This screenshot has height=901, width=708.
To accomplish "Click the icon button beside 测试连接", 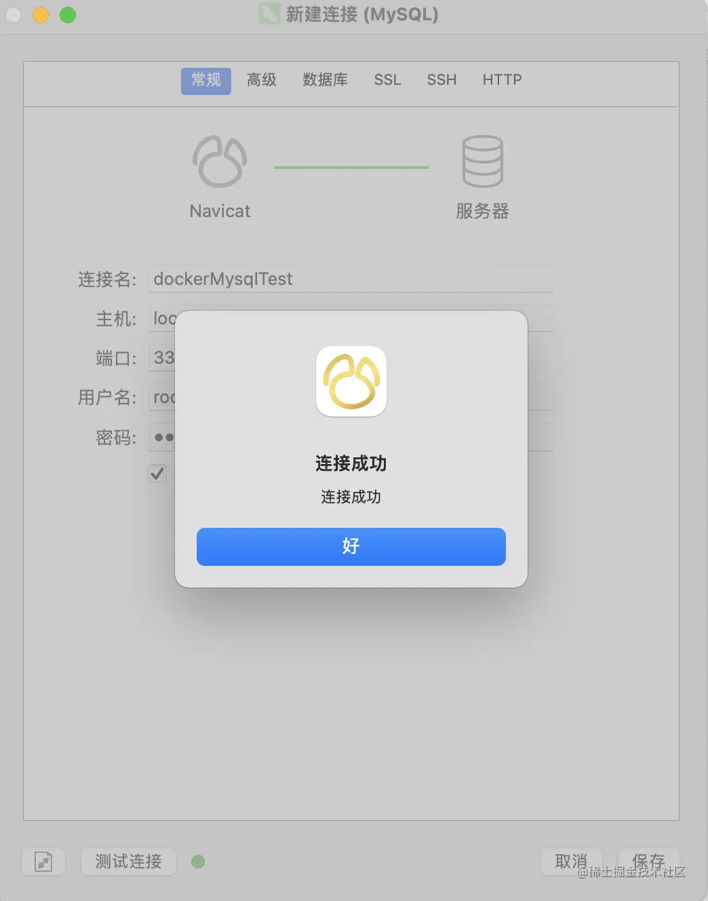I will tap(43, 862).
